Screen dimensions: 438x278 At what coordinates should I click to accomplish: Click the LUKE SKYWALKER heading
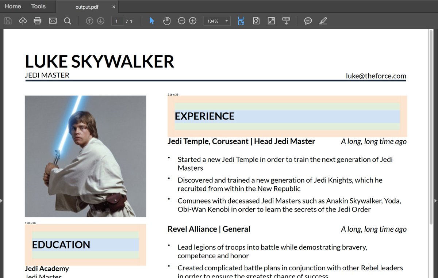[100, 61]
